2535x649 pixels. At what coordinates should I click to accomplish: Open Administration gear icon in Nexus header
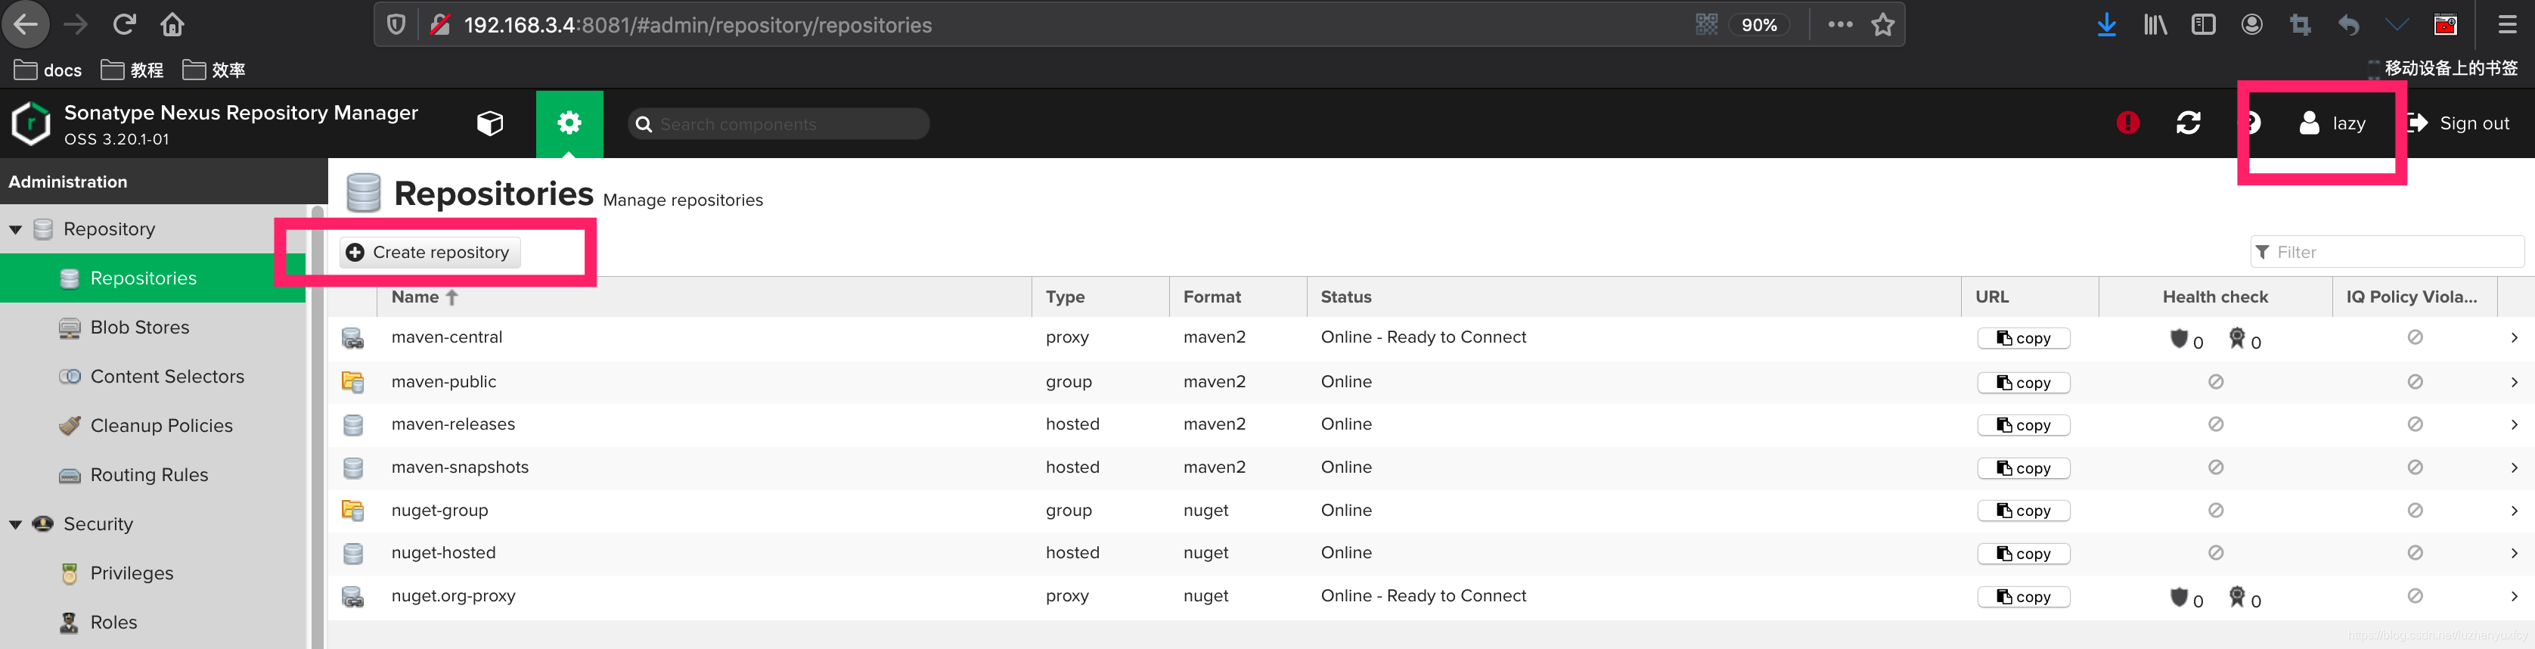tap(569, 123)
